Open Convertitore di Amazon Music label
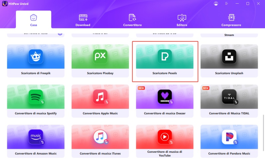The image size is (265, 163). [36, 153]
